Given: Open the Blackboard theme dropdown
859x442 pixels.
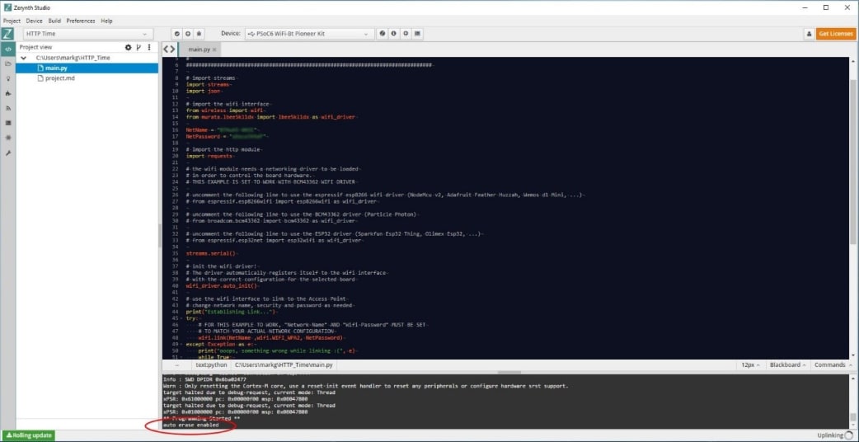Looking at the screenshot, I should (788, 364).
